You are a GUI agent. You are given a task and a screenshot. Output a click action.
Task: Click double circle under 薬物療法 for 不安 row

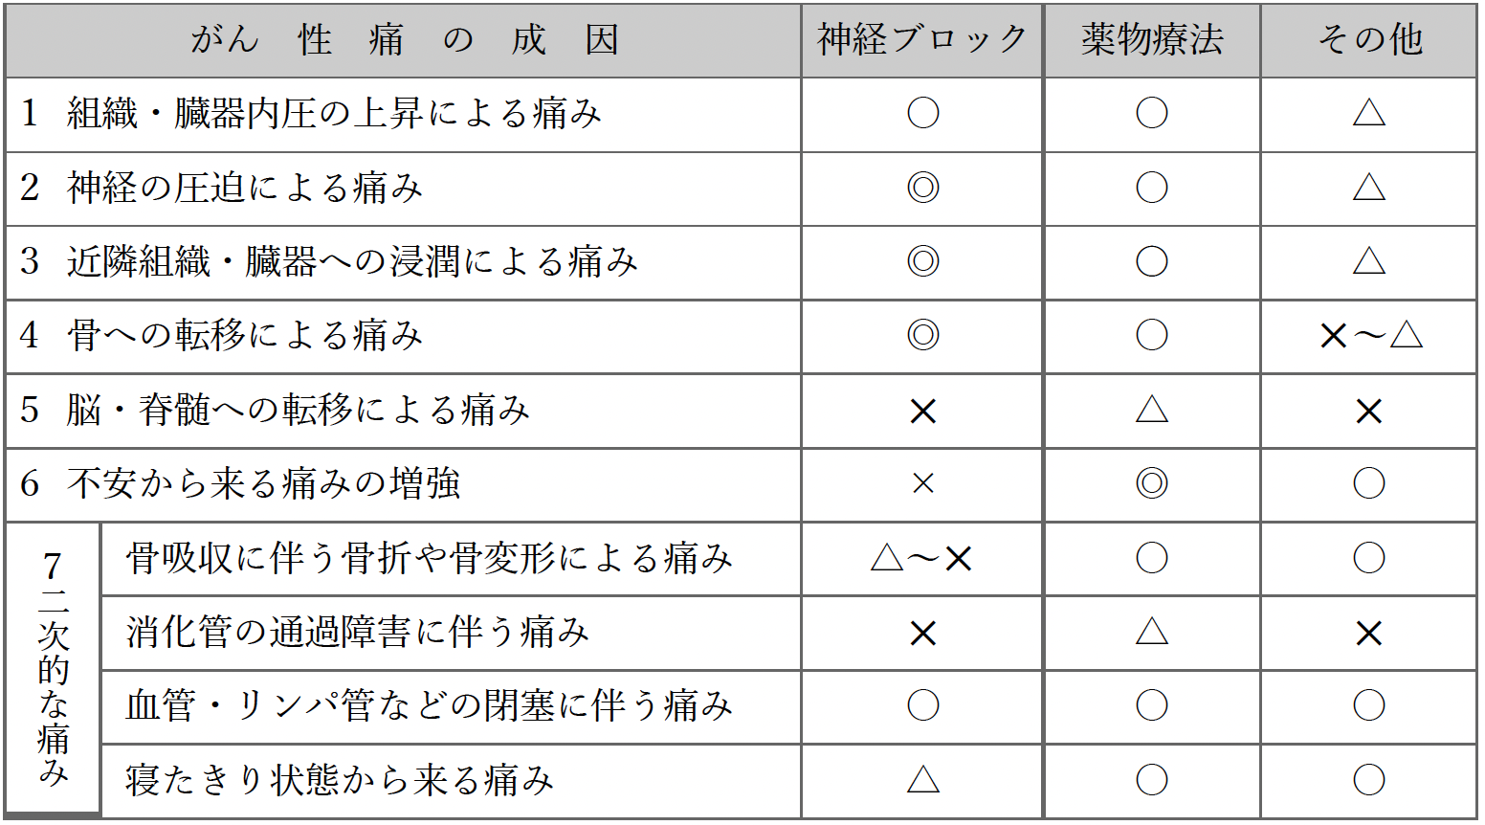(1152, 483)
